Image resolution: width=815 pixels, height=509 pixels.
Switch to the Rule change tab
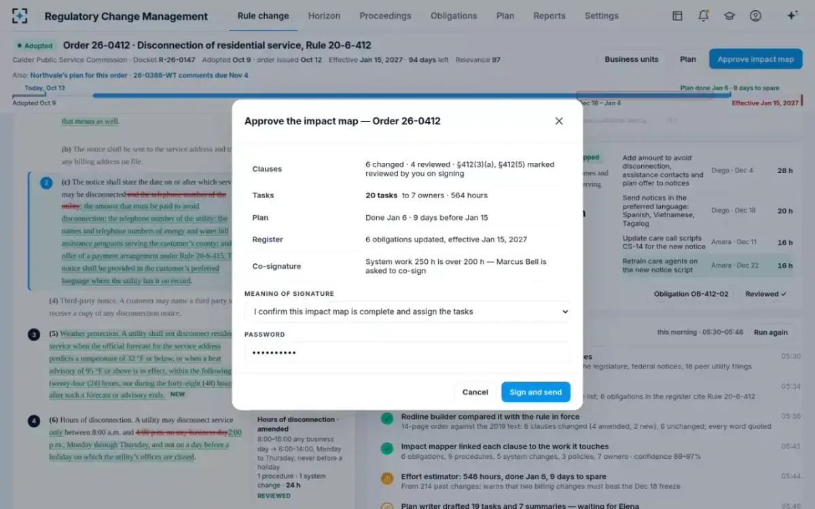[263, 16]
